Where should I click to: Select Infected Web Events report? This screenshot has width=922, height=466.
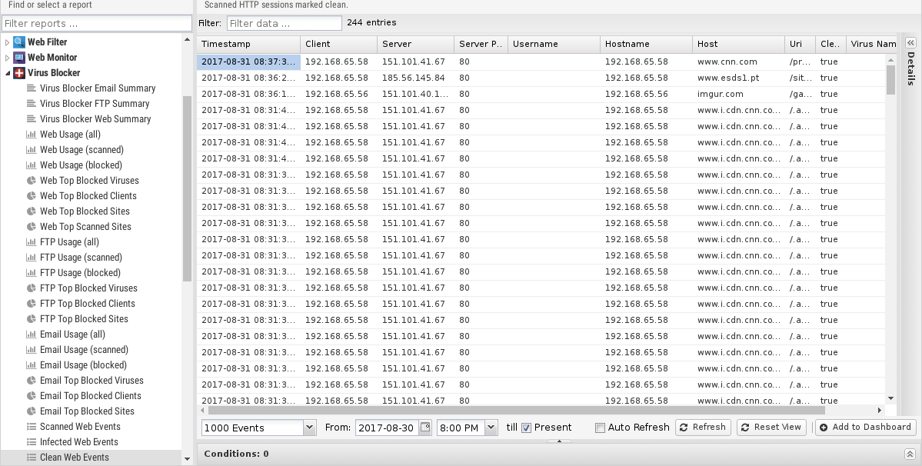click(78, 442)
